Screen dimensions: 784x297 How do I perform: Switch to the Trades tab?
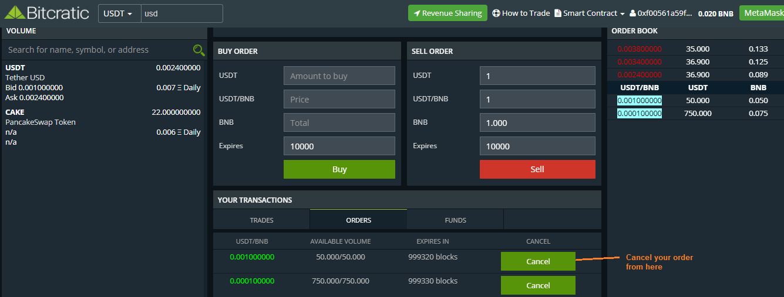(261, 220)
